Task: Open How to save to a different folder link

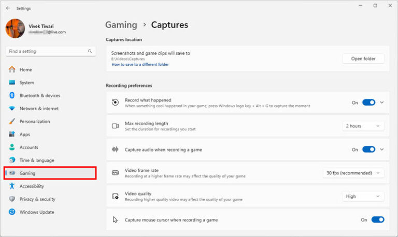Action: (140, 65)
